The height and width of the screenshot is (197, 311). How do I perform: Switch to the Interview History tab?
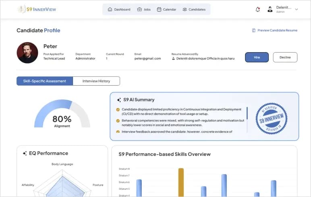[96, 81]
